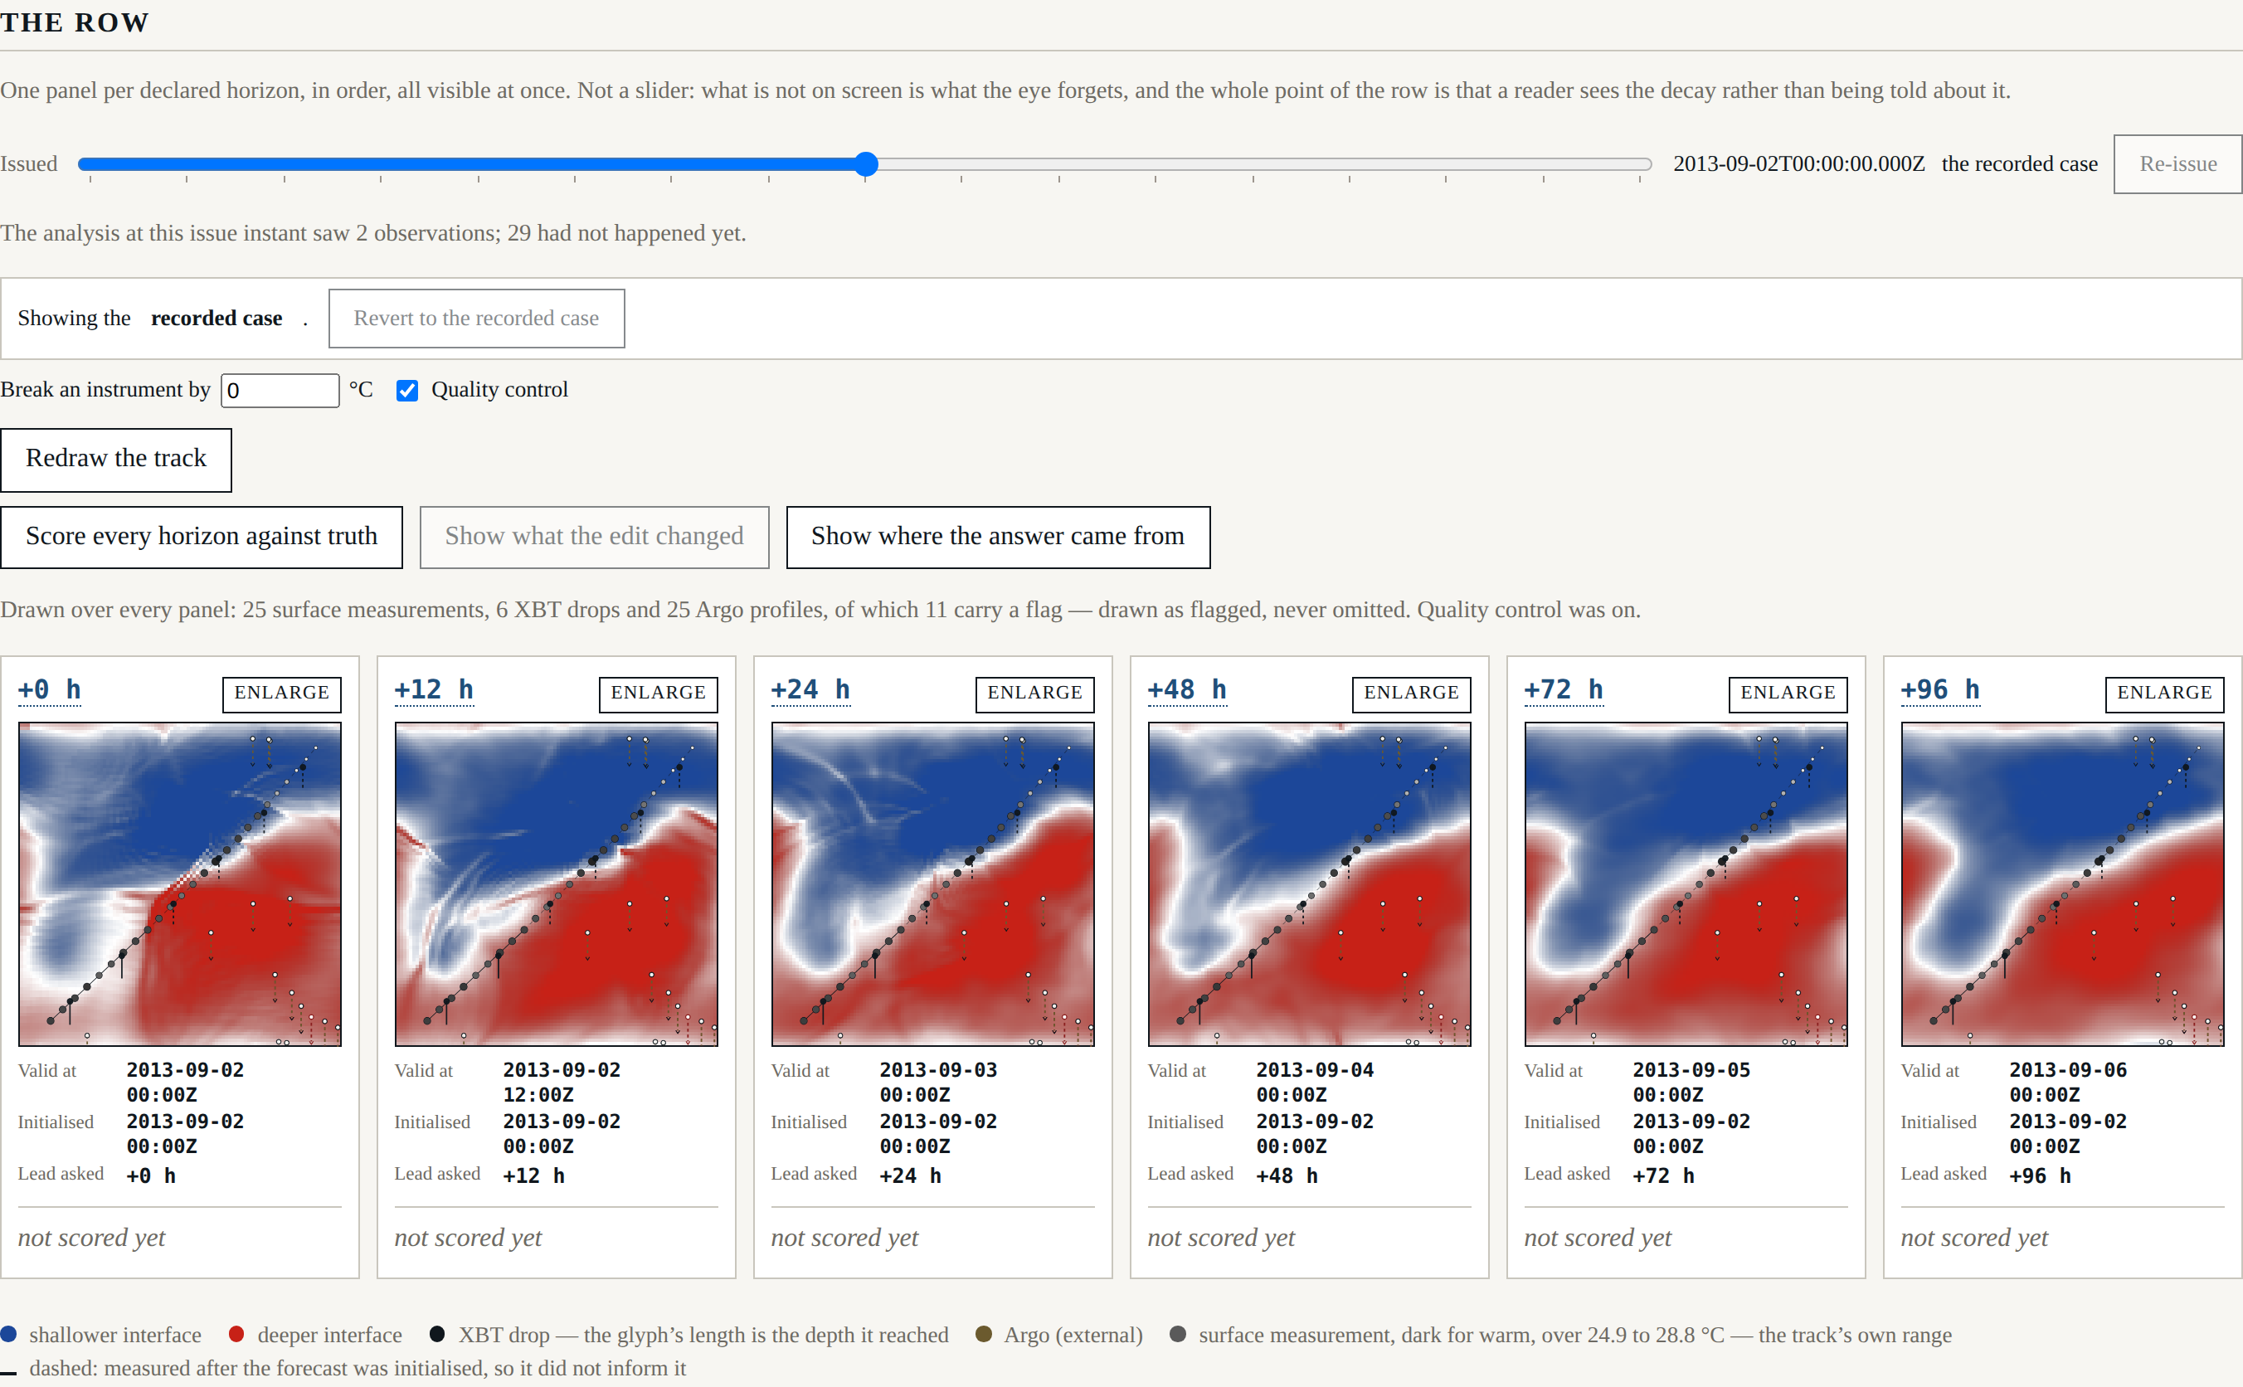Click Revert to the recorded case
The width and height of the screenshot is (2243, 1387).
(477, 319)
